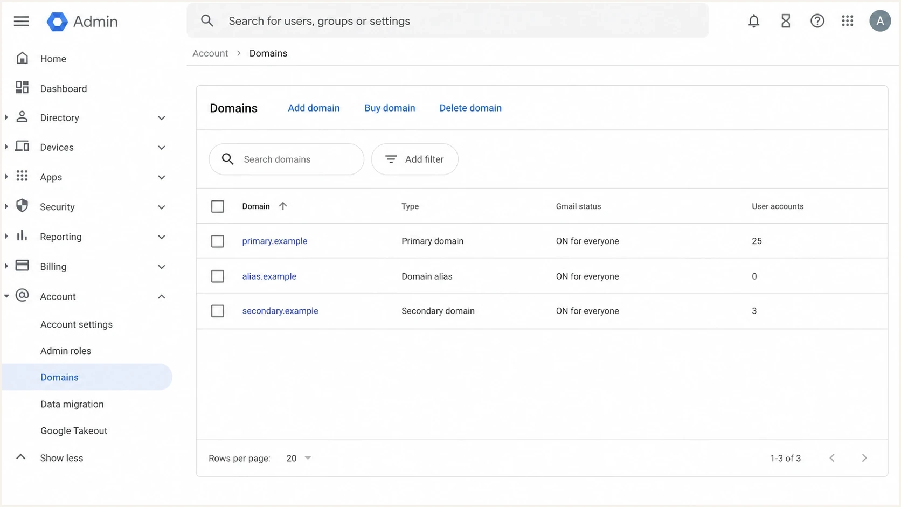Focus the top users and settings search
Image resolution: width=901 pixels, height=507 pixels.
pos(448,21)
